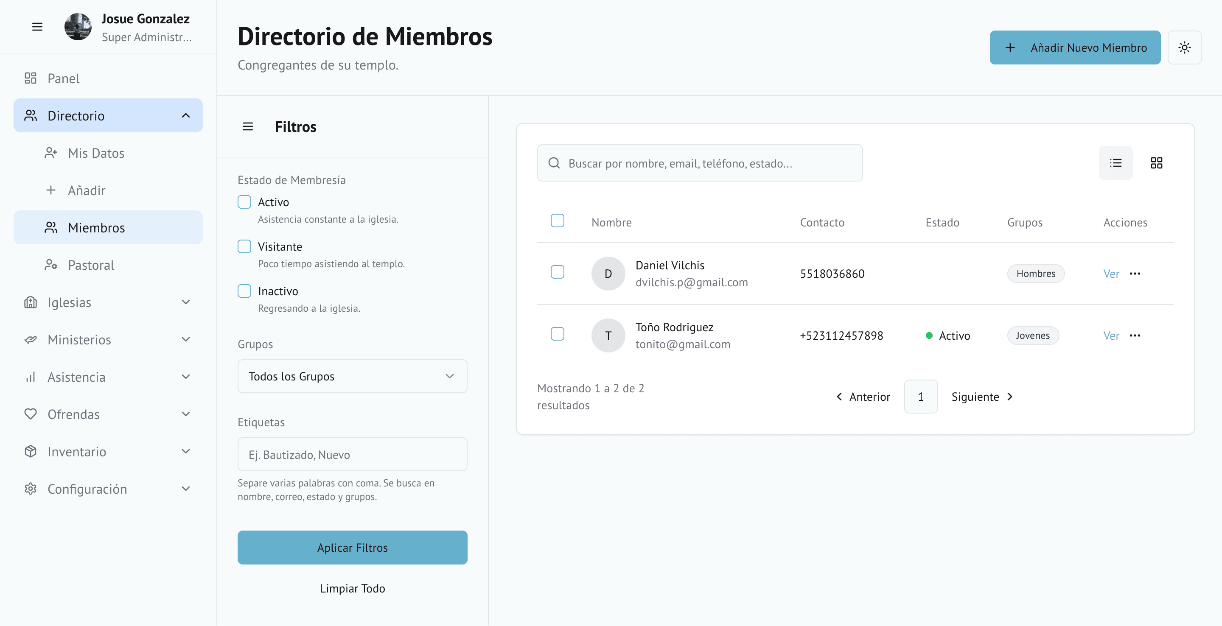The image size is (1222, 626).
Task: Open the Panel menu item
Action: [108, 78]
